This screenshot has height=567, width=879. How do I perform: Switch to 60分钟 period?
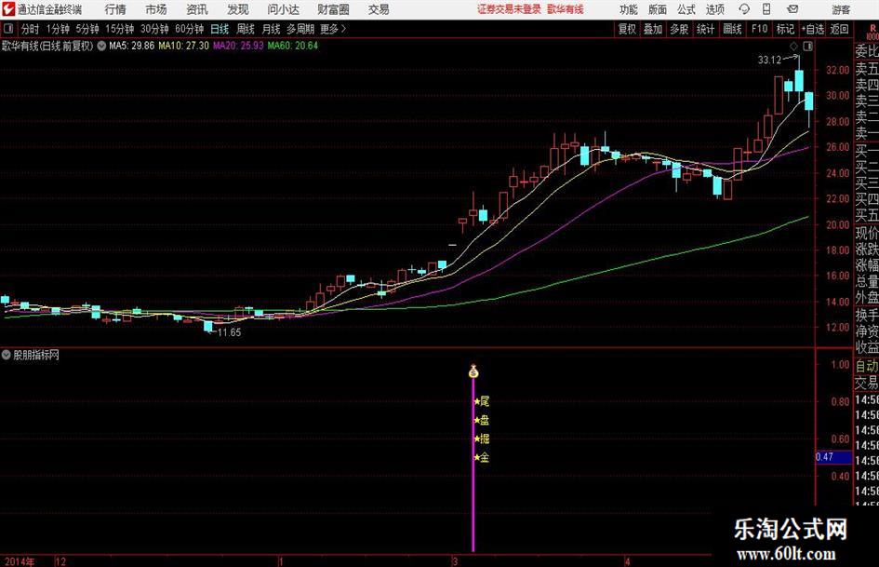pyautogui.click(x=190, y=29)
